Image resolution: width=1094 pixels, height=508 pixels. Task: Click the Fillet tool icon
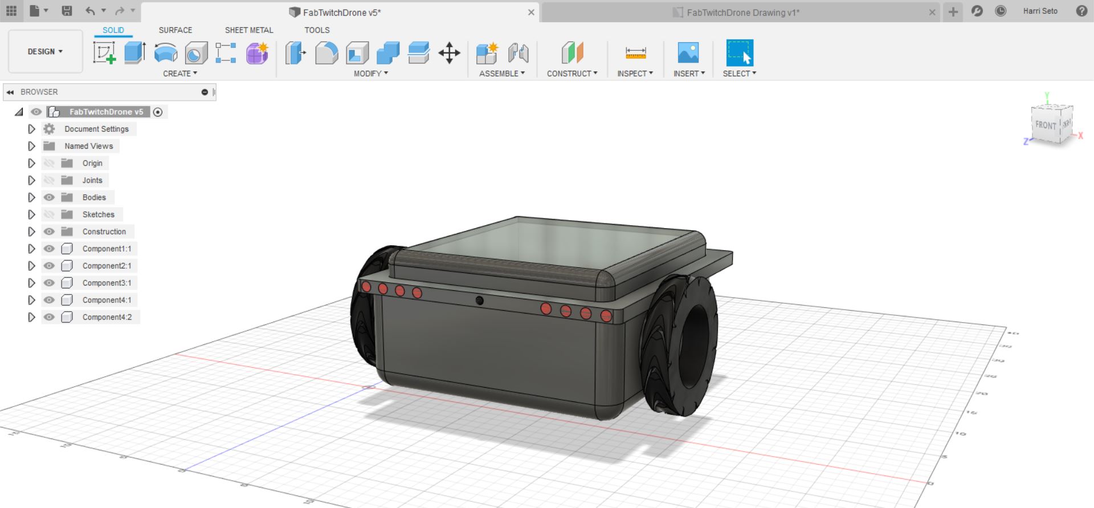tap(326, 53)
